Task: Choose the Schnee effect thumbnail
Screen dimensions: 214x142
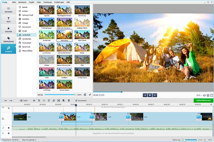Action: tap(47, 60)
